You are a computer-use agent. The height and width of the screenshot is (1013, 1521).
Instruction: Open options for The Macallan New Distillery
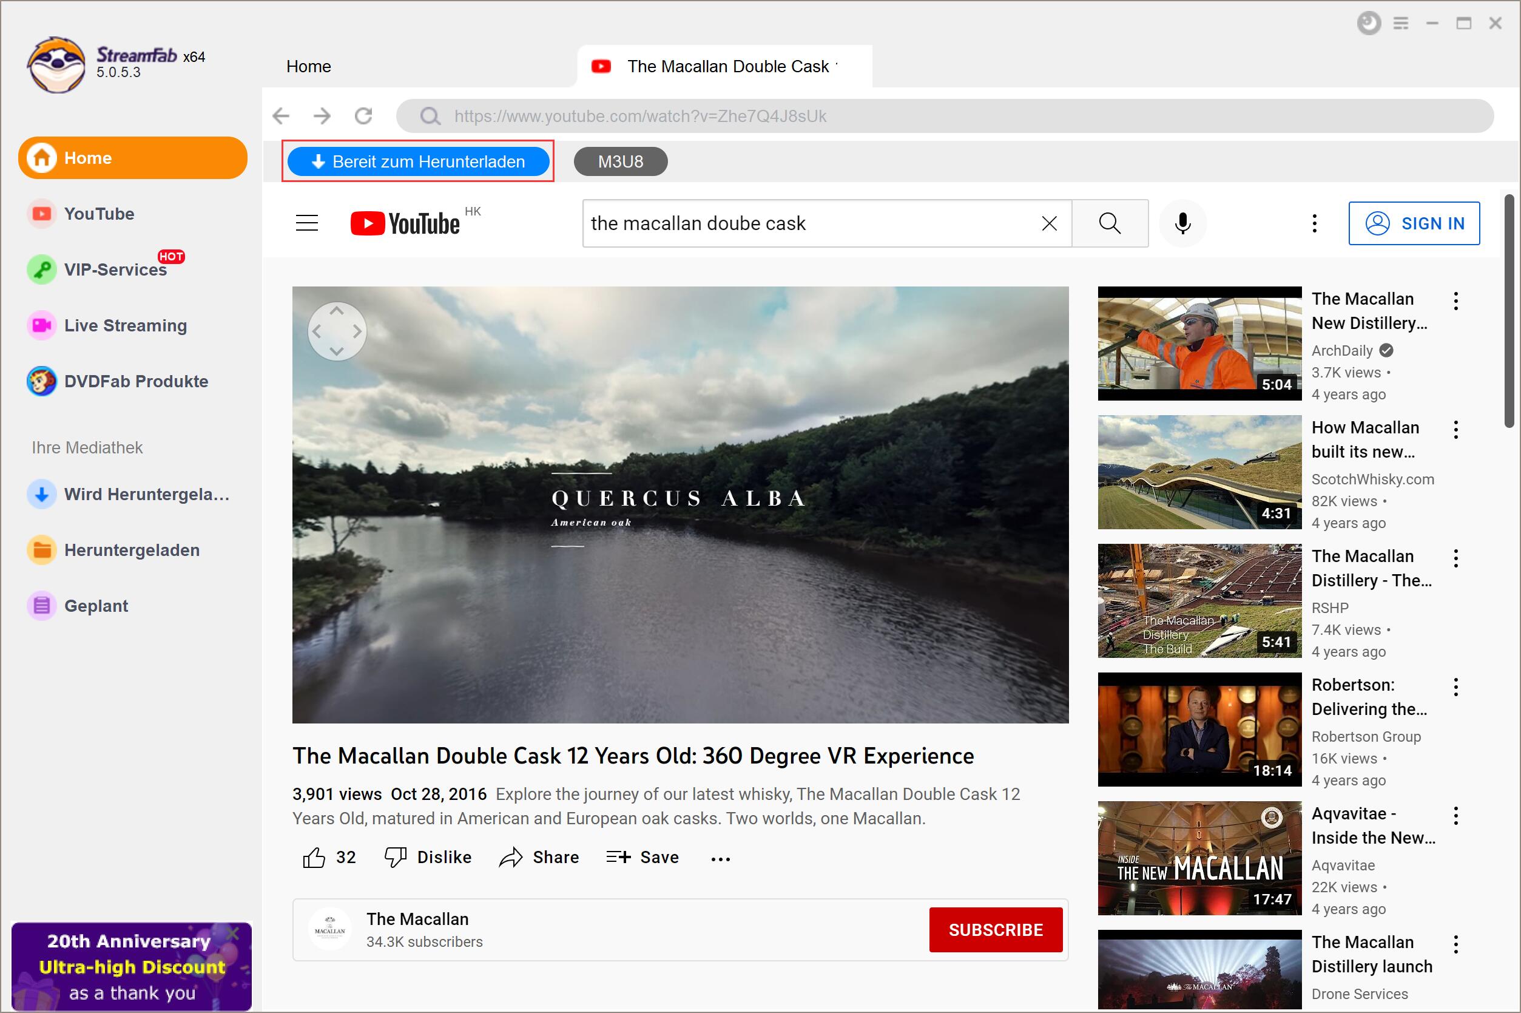tap(1456, 300)
